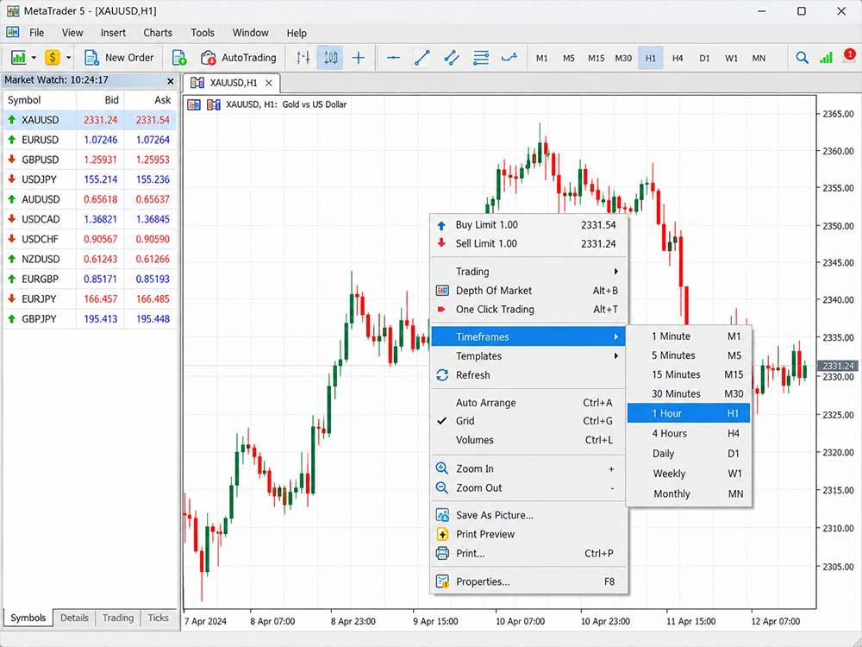Select the trendline drawing tool
The width and height of the screenshot is (862, 647).
click(x=422, y=58)
